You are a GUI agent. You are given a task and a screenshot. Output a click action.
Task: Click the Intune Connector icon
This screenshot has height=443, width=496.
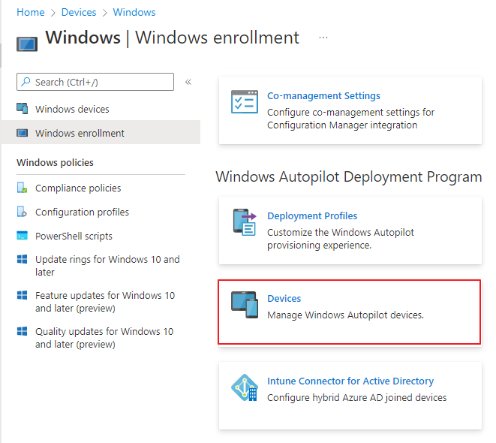tap(245, 387)
